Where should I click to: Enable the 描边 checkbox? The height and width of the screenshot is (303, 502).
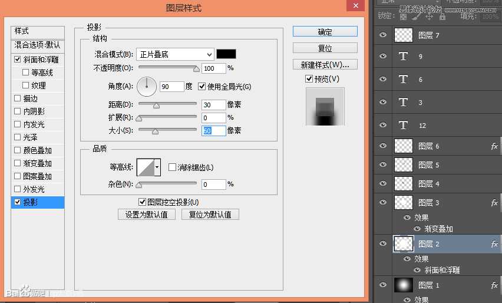pyautogui.click(x=18, y=98)
